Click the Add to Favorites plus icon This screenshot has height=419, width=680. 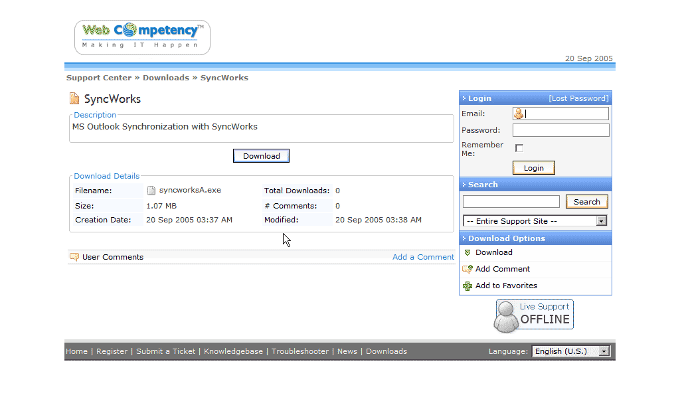pyautogui.click(x=467, y=286)
